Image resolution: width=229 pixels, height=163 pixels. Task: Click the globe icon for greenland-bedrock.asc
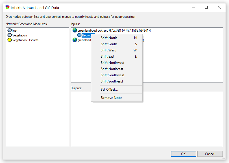pos(75,31)
